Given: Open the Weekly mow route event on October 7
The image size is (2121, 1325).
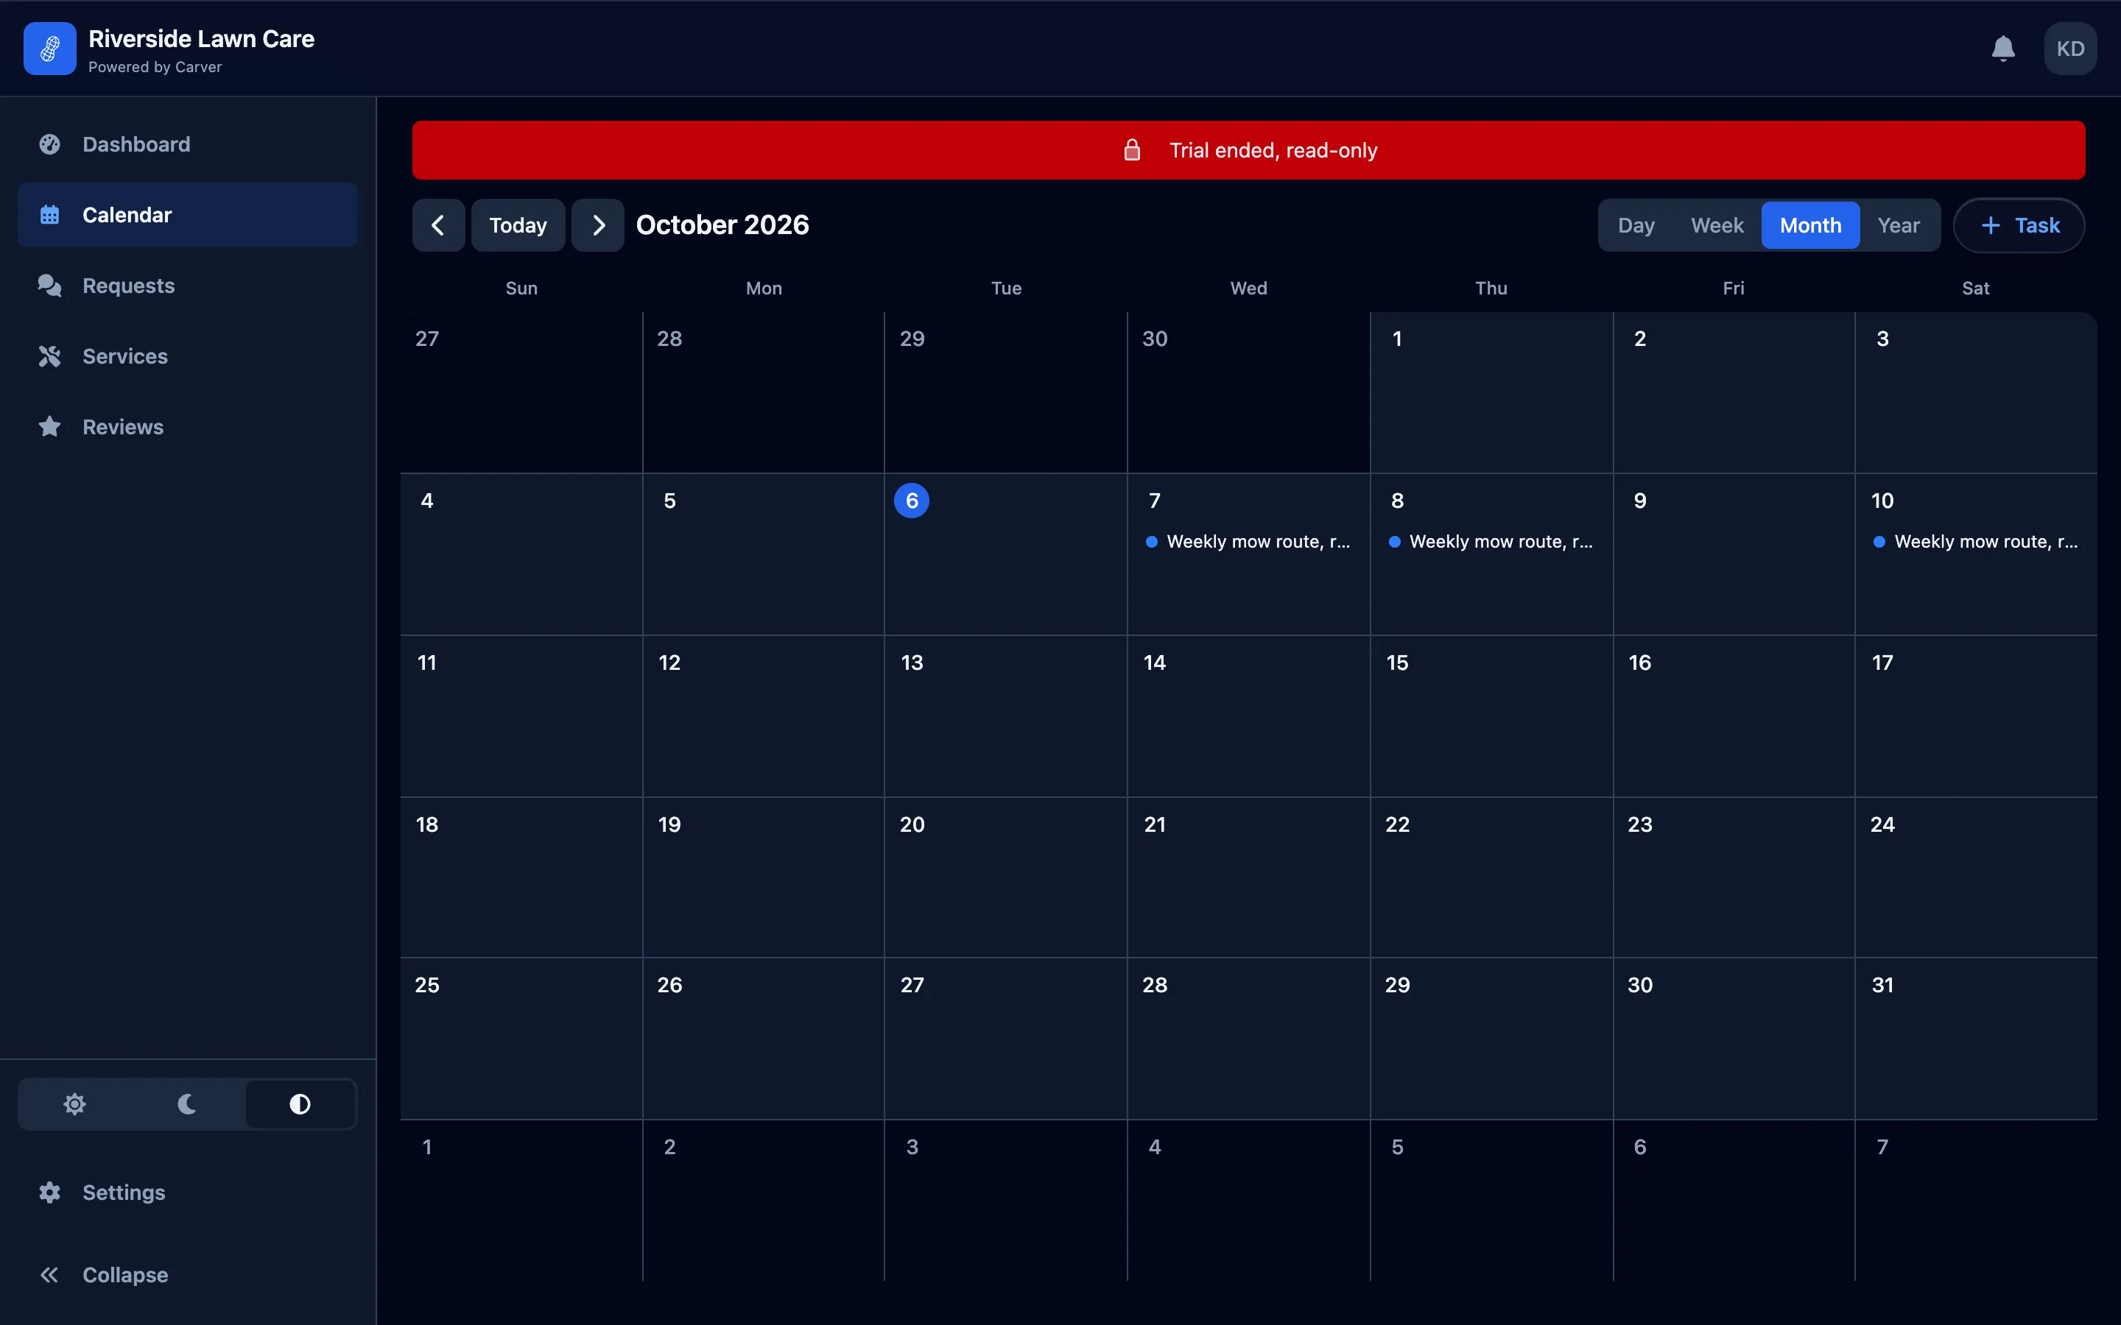Looking at the screenshot, I should click(1248, 542).
